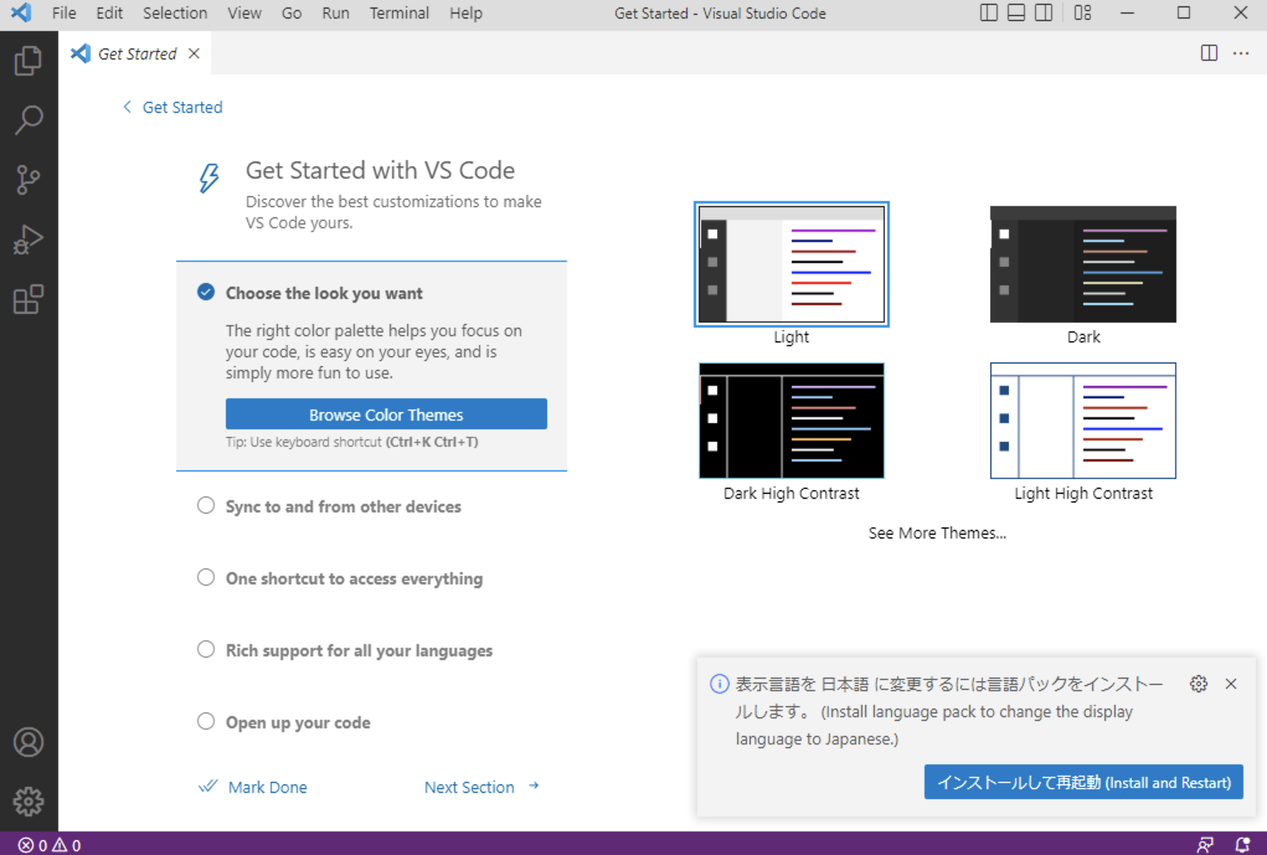Open the Search view in activity bar
The height and width of the screenshot is (855, 1267).
29,120
